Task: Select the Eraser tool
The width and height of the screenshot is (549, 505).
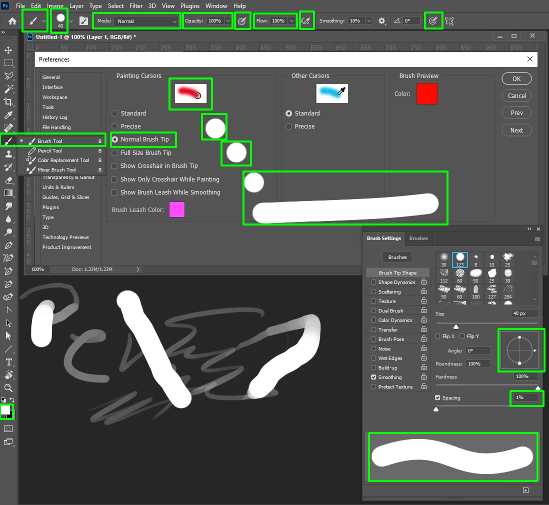Action: coord(8,180)
